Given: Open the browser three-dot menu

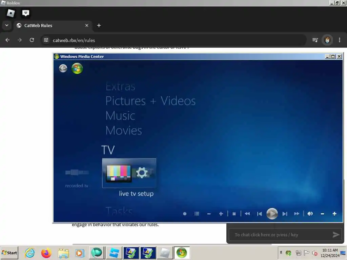Looking at the screenshot, I should click(340, 40).
